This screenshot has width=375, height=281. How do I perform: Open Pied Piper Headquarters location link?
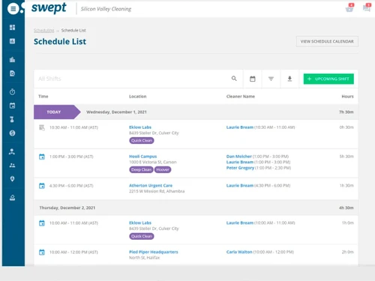[154, 252]
